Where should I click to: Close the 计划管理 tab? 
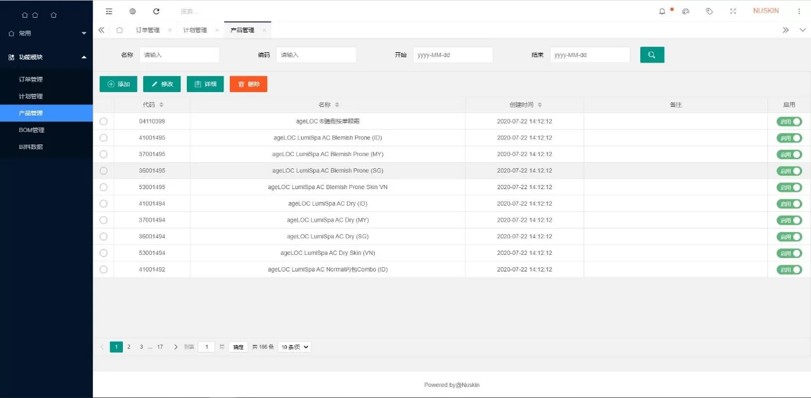click(217, 30)
